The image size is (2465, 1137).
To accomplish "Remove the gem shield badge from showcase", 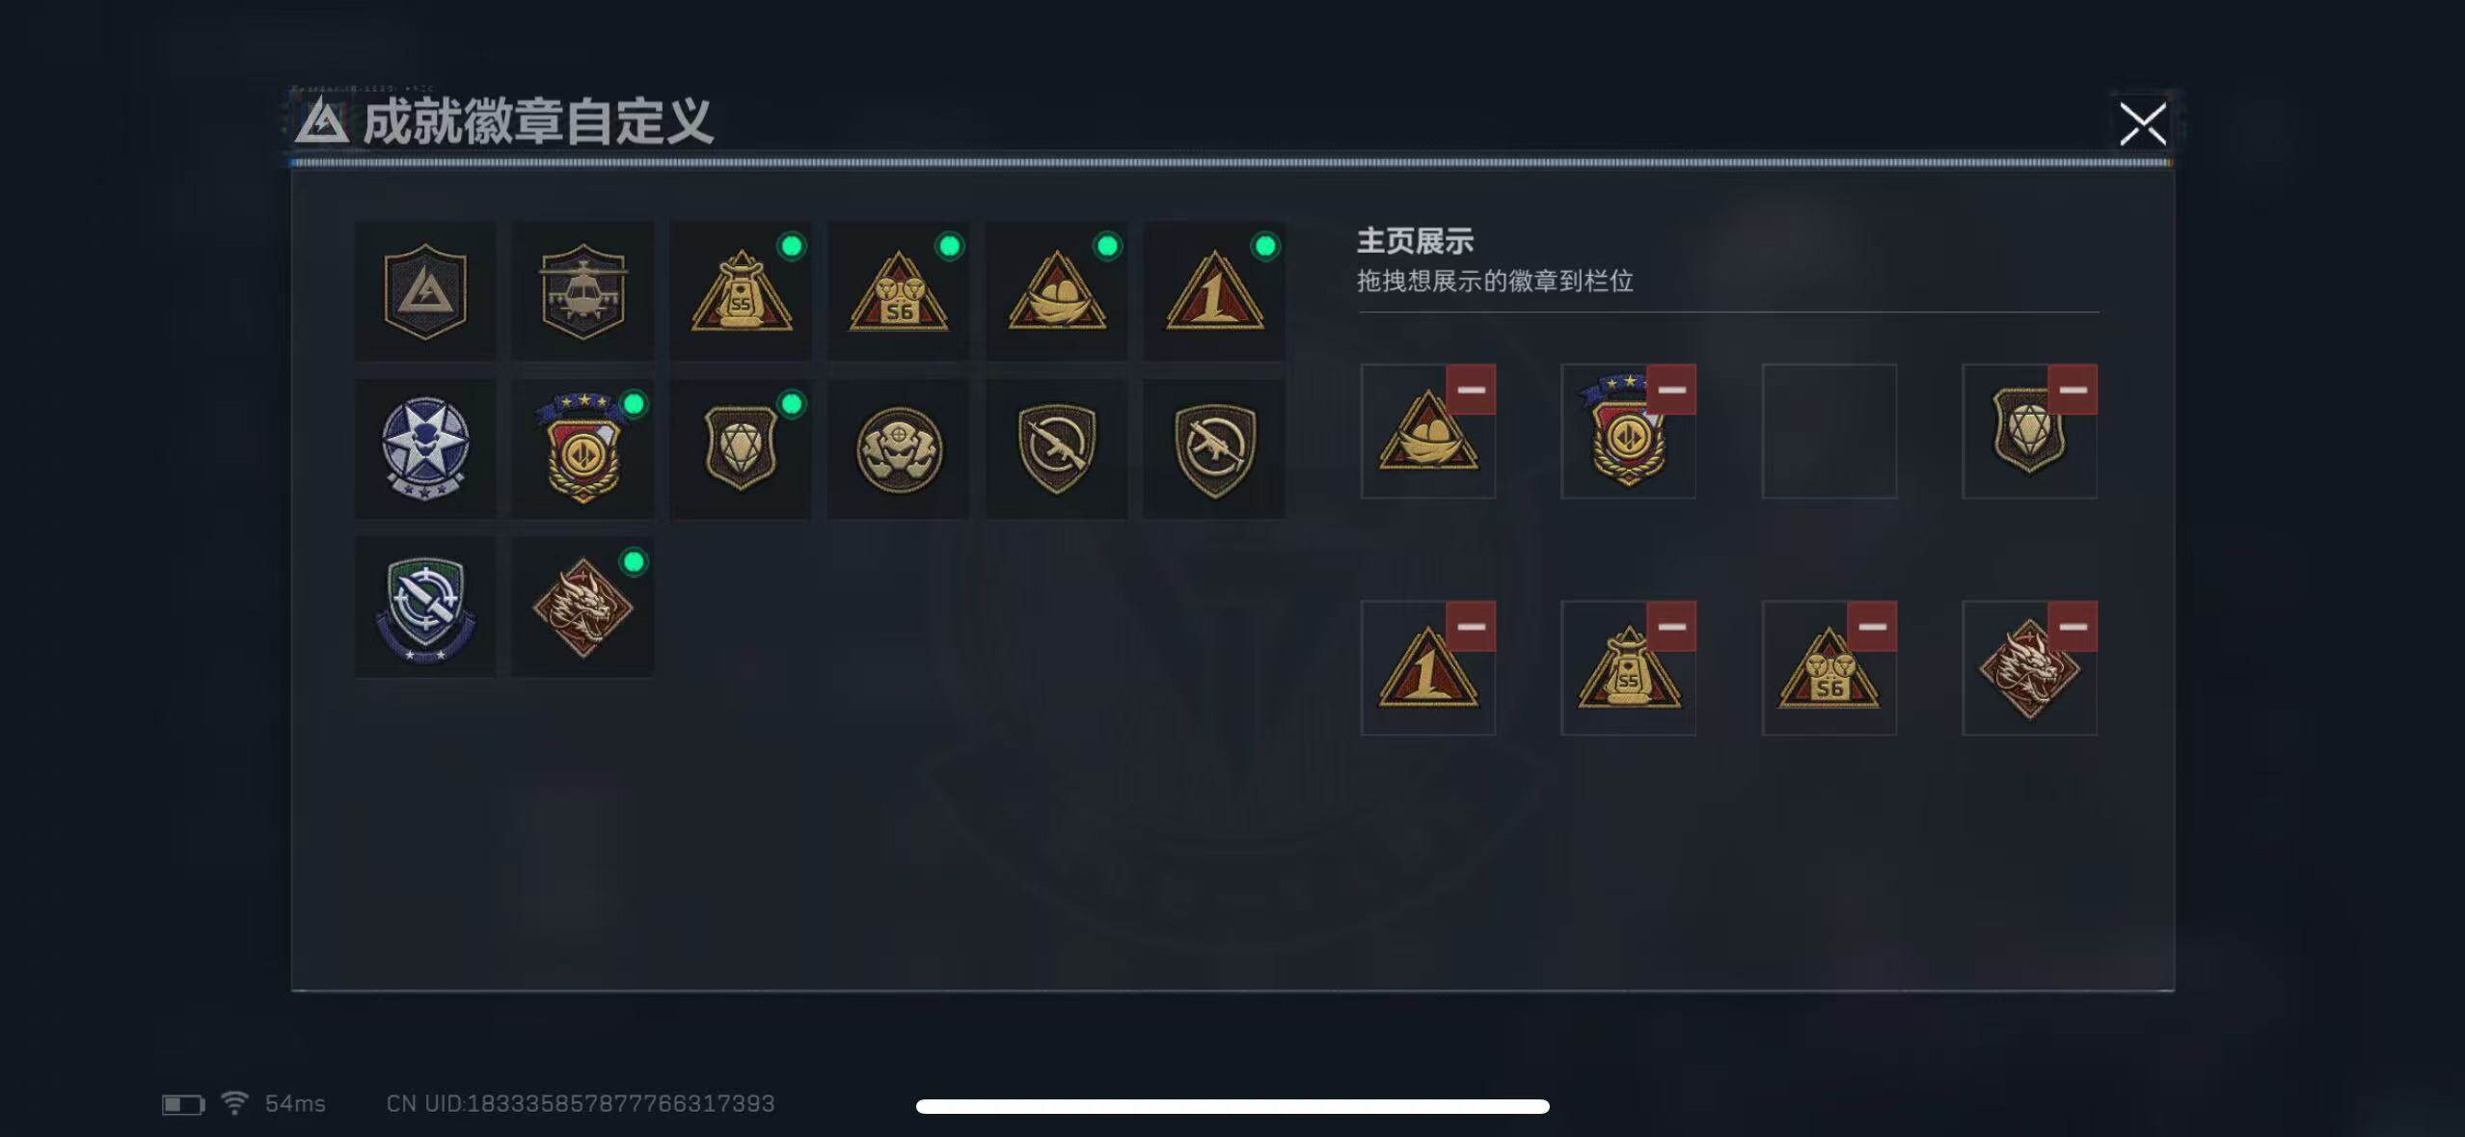I will point(2072,390).
